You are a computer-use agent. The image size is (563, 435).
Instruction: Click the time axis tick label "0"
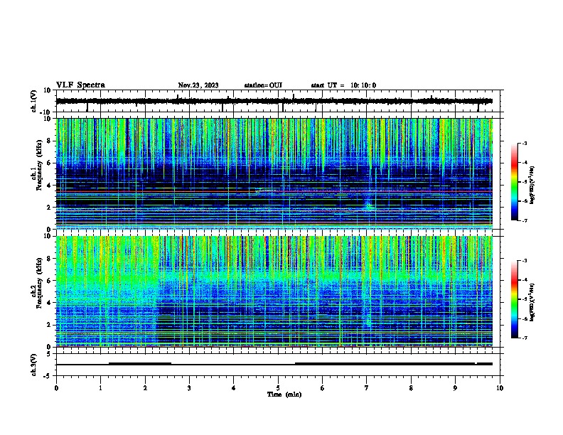tap(56, 388)
